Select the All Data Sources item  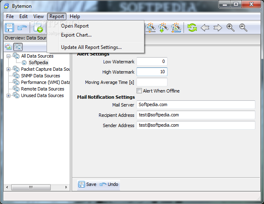[37, 56]
